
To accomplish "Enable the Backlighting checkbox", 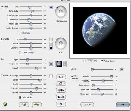I will point(55,21).
